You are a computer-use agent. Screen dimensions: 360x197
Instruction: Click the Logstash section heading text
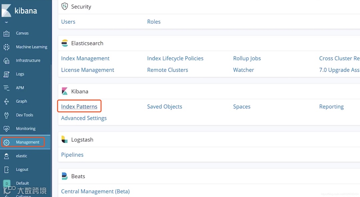82,140
